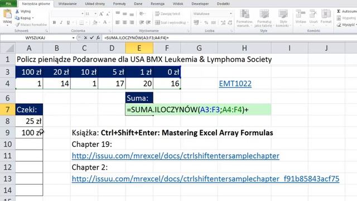
Task: Click the cell borders icon
Action: point(81,22)
